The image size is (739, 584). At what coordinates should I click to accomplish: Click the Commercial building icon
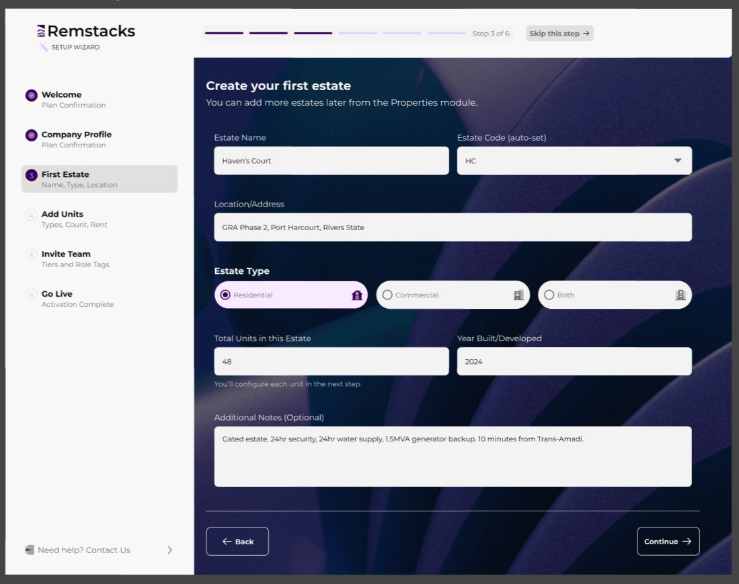(518, 295)
